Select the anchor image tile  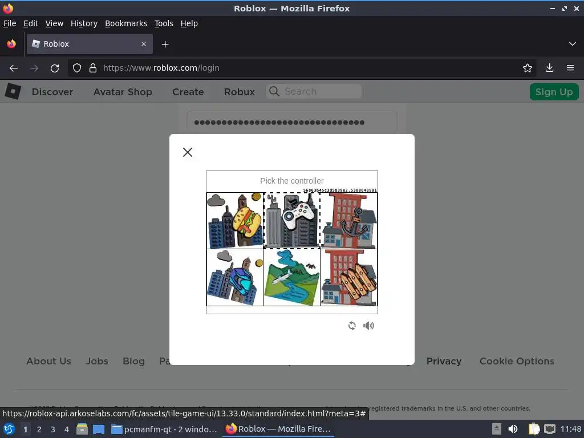pyautogui.click(x=348, y=221)
